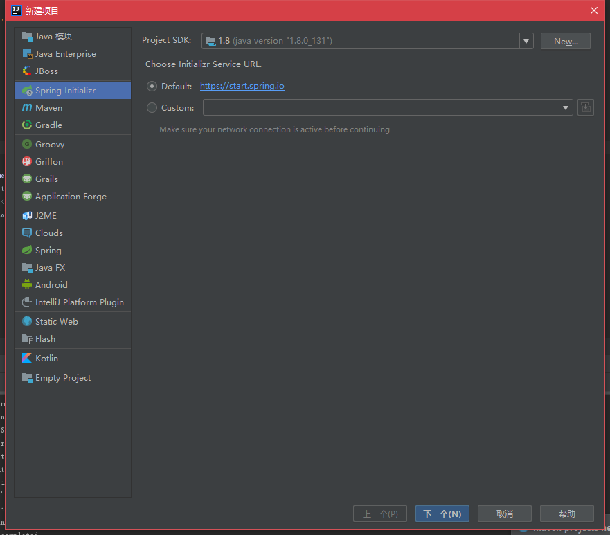Choose the JBoss icon
This screenshot has width=610, height=535.
click(27, 71)
